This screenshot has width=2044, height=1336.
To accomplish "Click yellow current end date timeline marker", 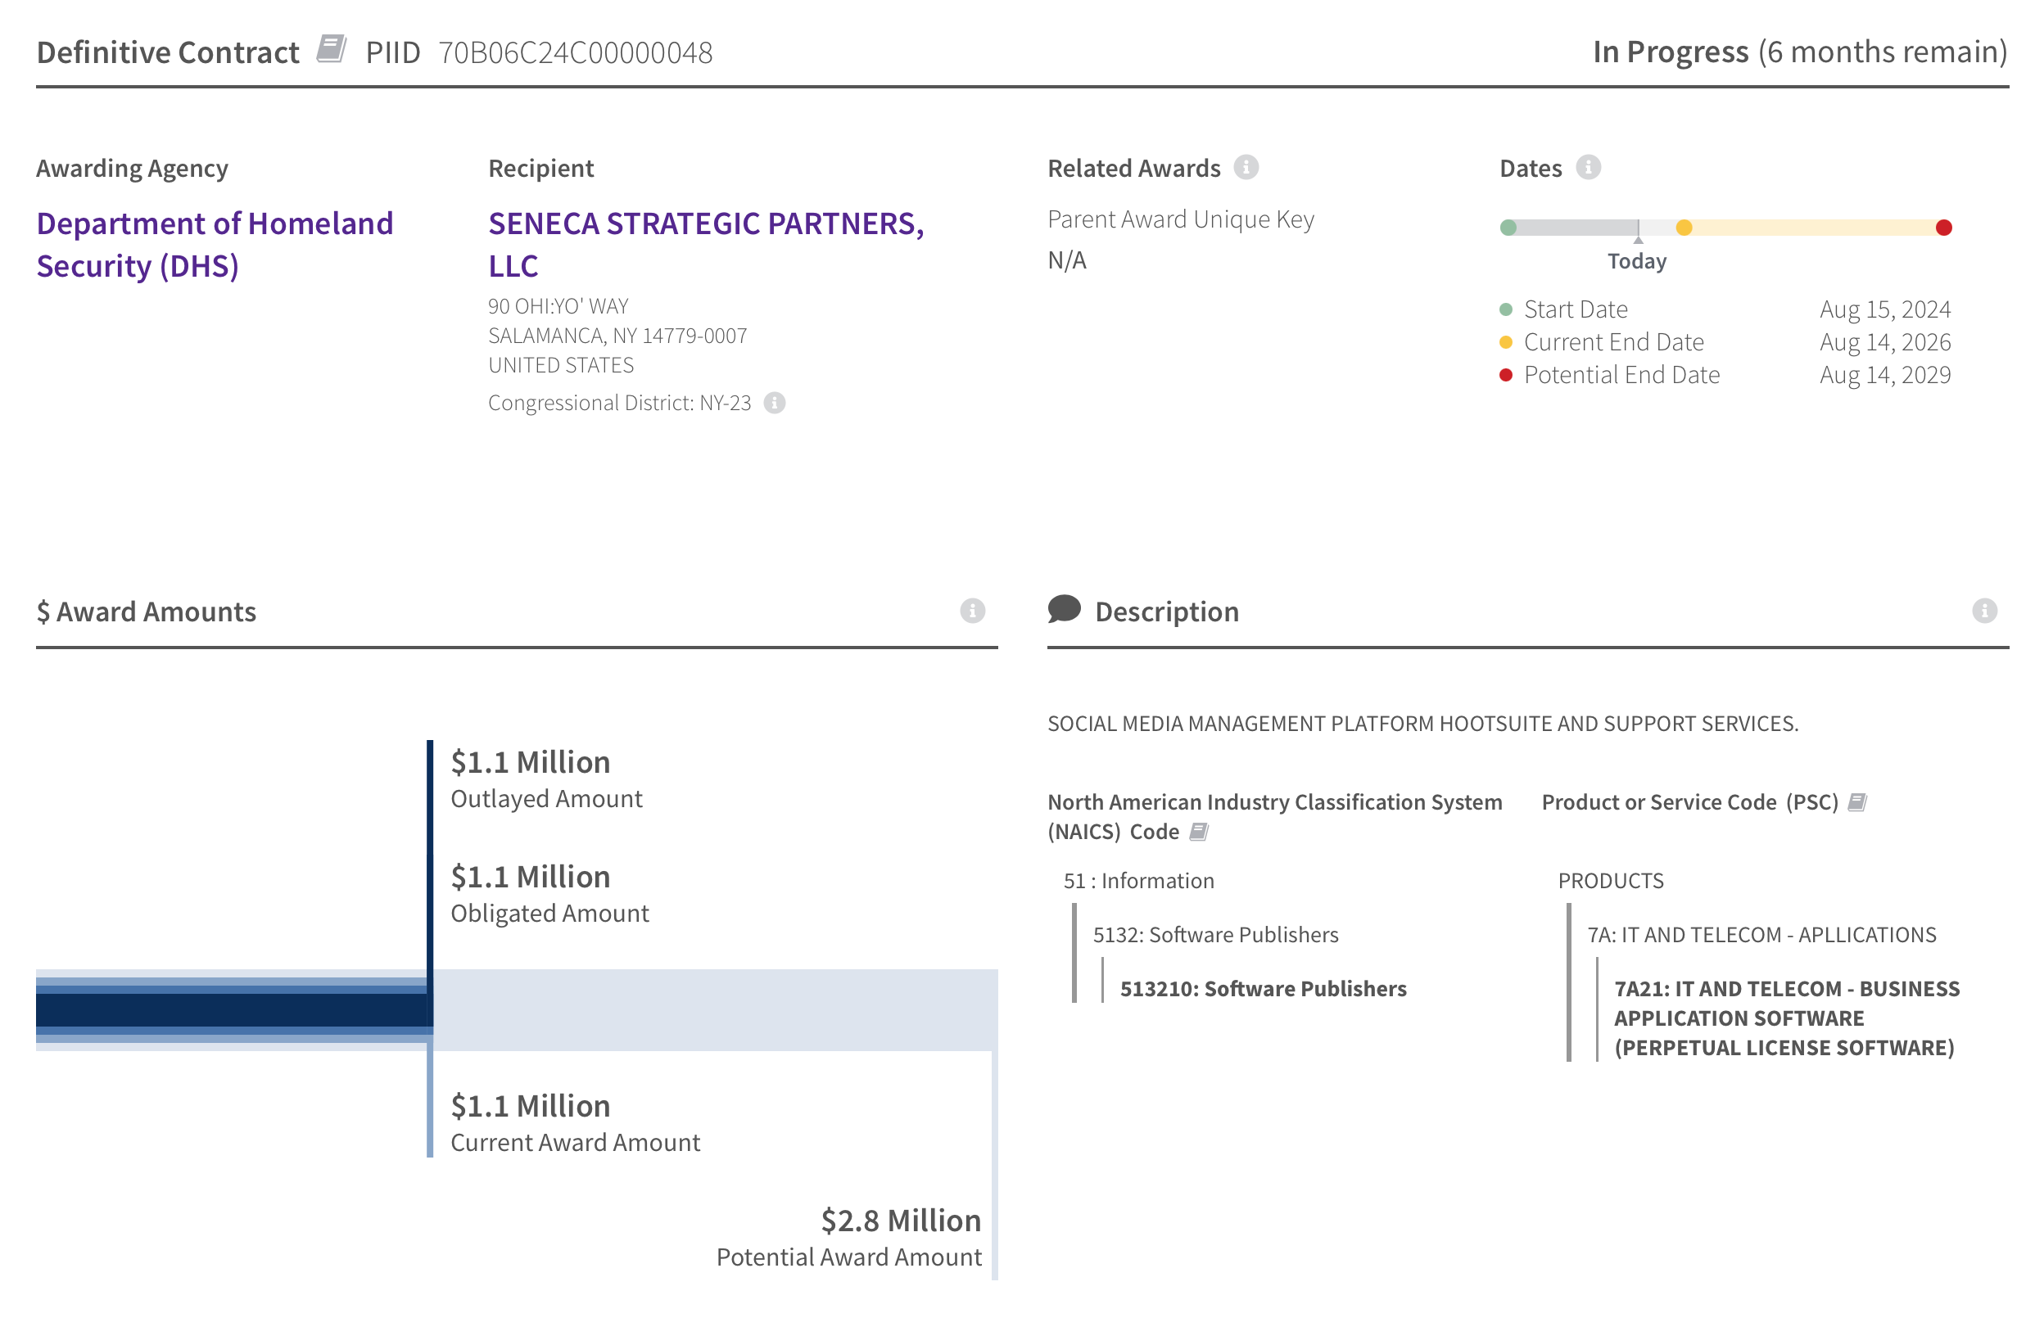I will click(x=1684, y=228).
